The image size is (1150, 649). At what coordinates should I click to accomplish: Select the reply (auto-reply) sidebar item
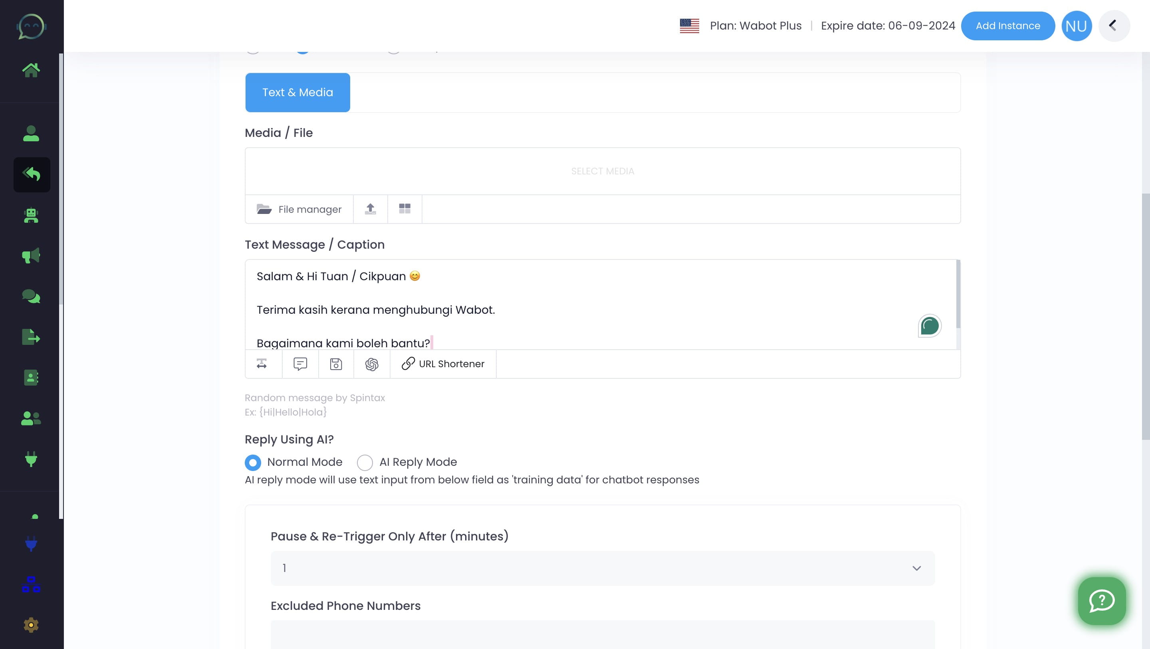coord(31,174)
